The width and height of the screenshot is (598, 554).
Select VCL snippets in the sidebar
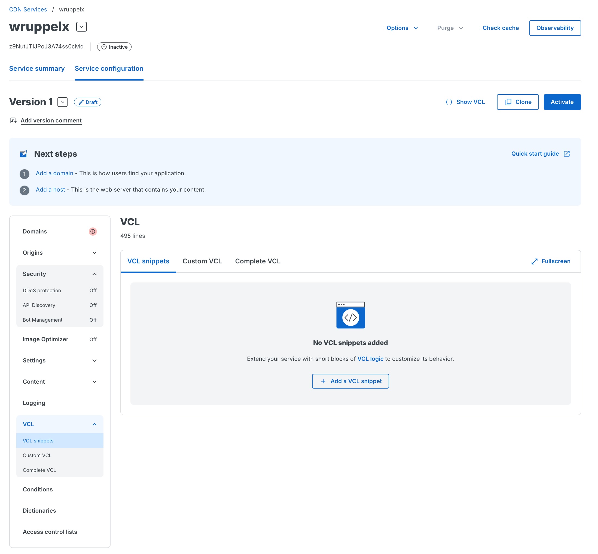tap(60, 441)
